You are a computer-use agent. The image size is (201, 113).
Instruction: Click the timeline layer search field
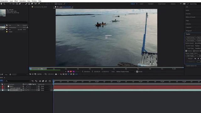coord(17,81)
